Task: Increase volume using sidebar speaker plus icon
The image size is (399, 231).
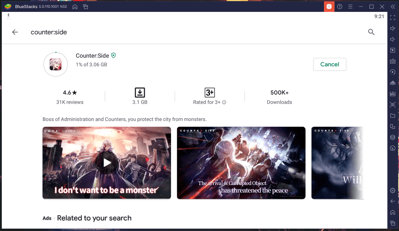Action: point(393,29)
